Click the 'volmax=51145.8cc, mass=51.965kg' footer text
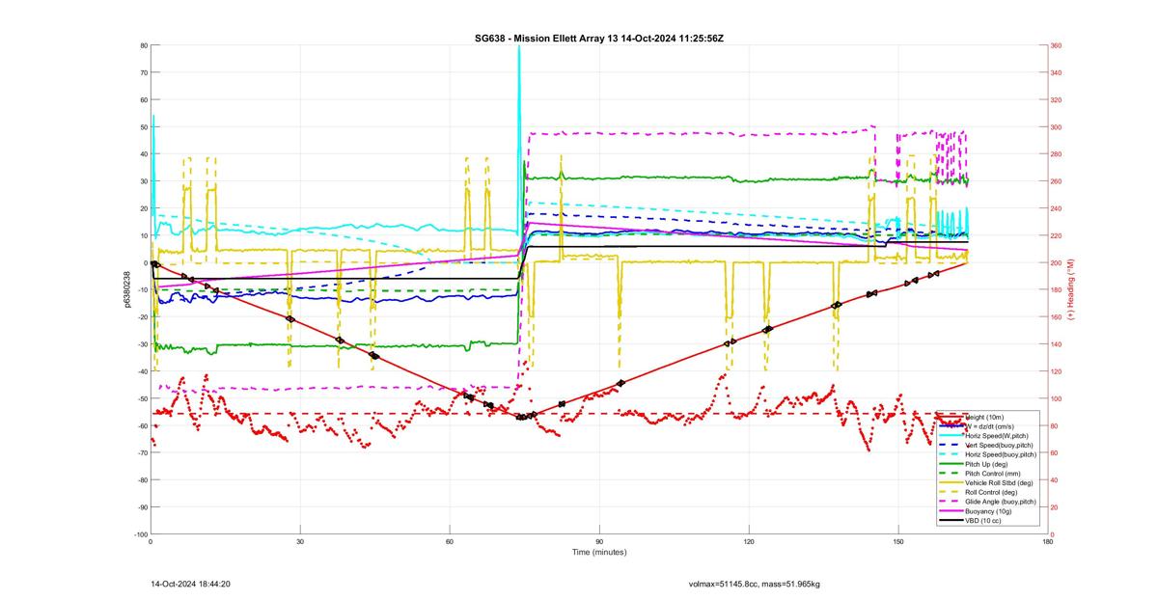Image resolution: width=1158 pixels, height=600 pixels. coord(754,584)
